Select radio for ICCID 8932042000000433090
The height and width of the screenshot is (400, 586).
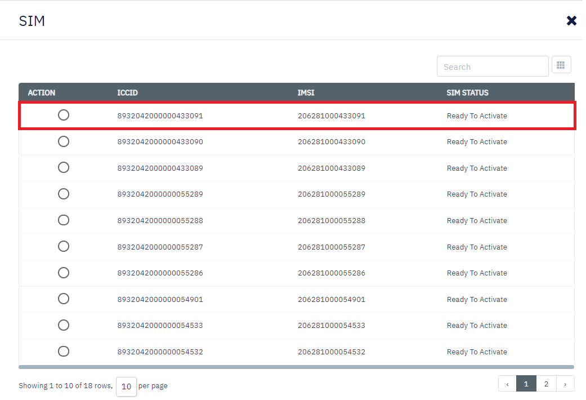(64, 141)
